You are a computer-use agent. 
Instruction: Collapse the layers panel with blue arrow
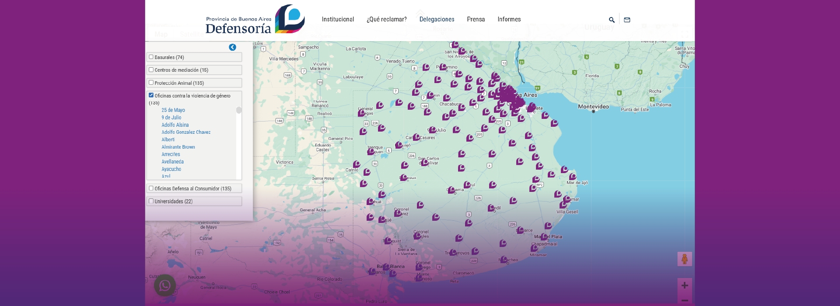click(x=232, y=47)
